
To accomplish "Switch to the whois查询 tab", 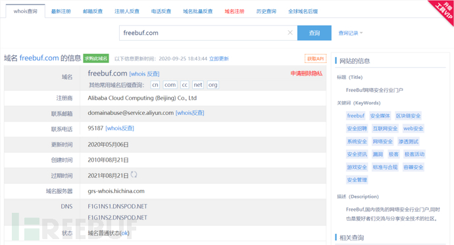I will click(x=26, y=11).
